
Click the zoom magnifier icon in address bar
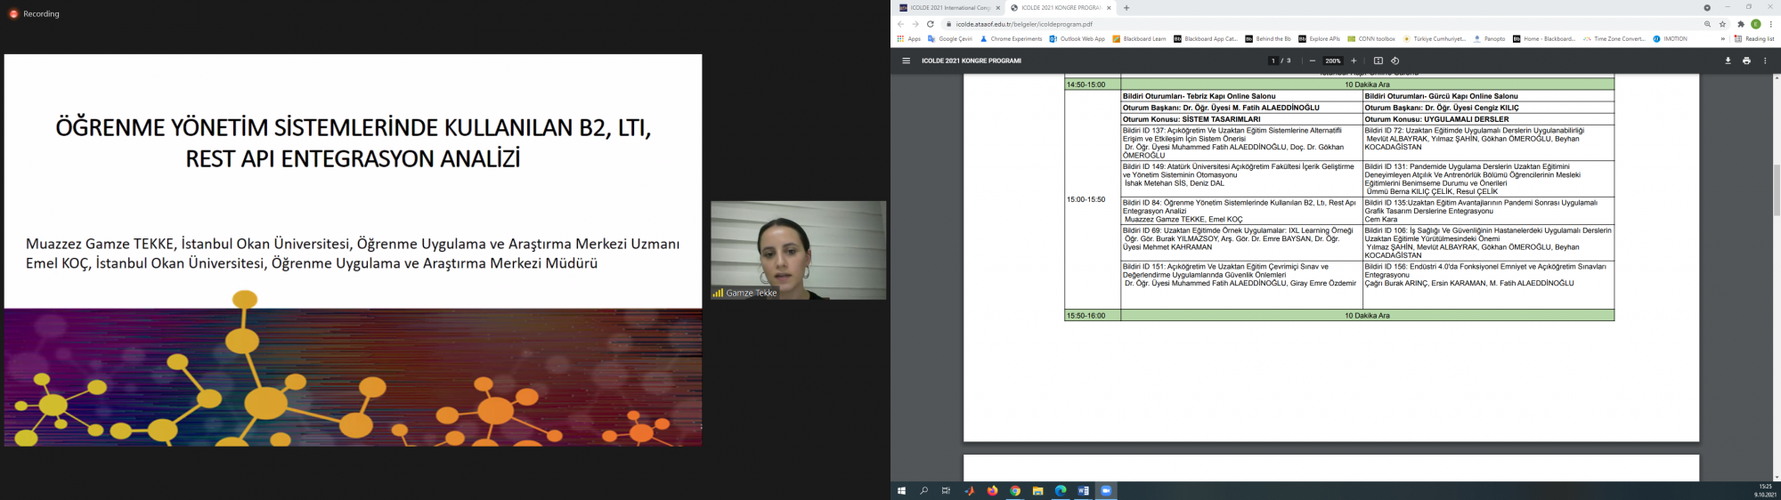1707,24
